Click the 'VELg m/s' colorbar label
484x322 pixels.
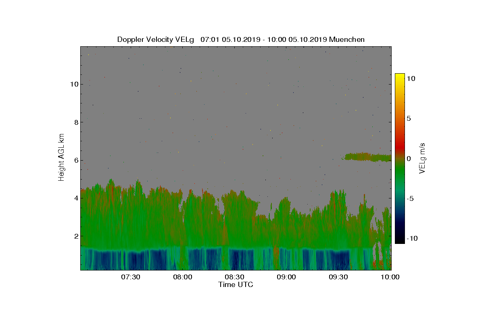pyautogui.click(x=422, y=158)
